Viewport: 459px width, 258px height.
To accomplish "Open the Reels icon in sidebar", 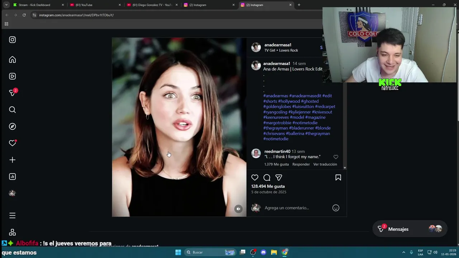I will 12,76.
